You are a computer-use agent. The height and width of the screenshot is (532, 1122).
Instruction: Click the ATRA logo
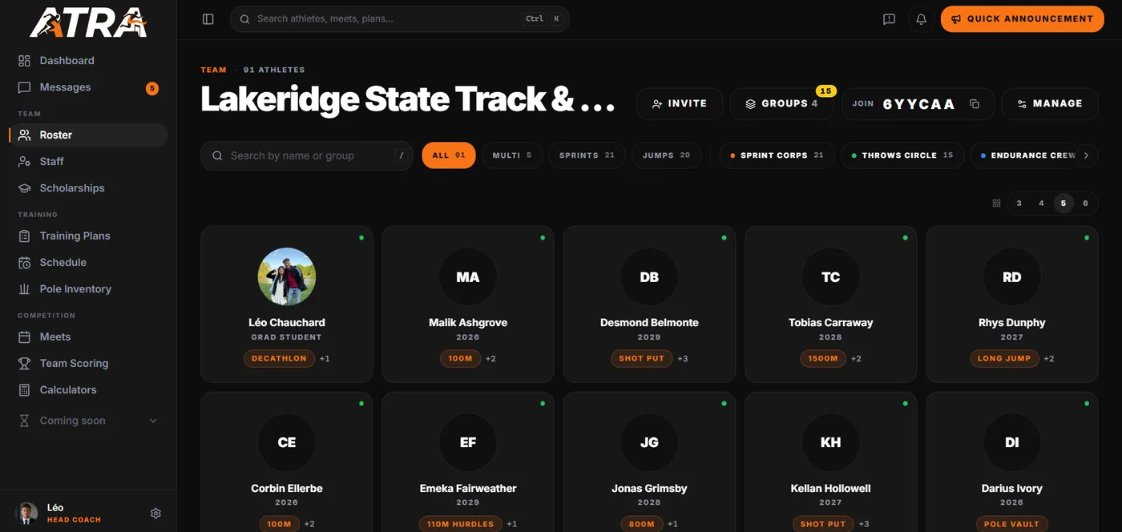click(88, 22)
